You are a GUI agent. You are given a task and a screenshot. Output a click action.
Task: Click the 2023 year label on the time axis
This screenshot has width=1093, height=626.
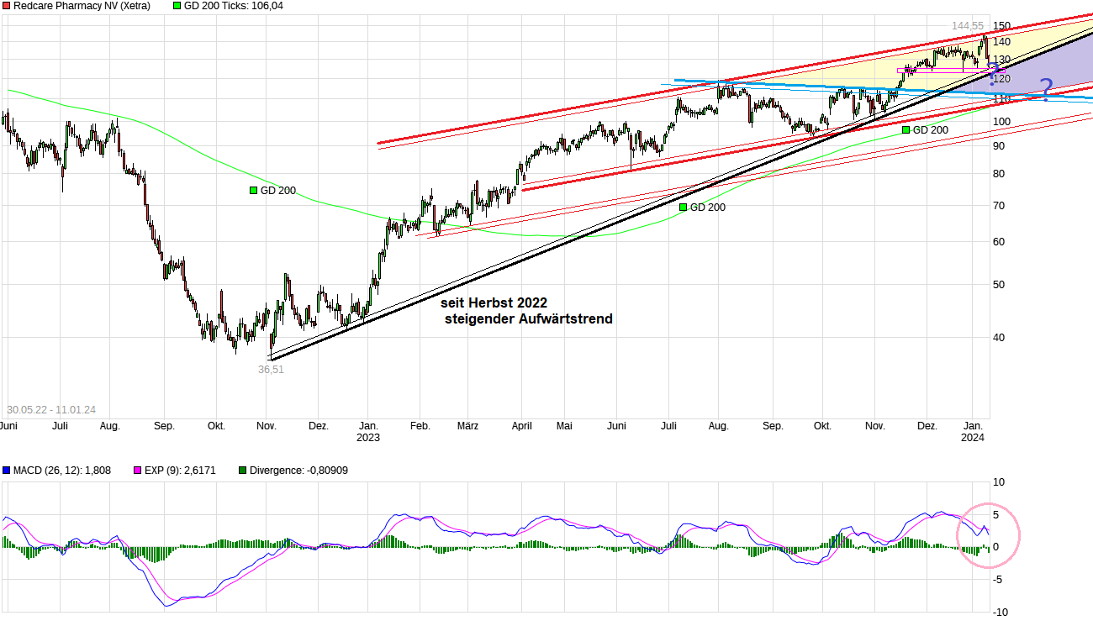pyautogui.click(x=367, y=438)
